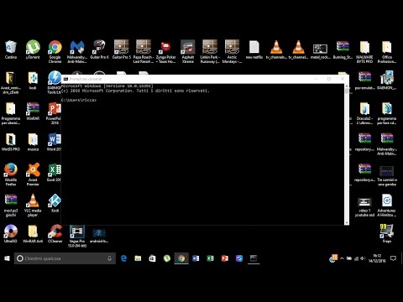Image resolution: width=403 pixels, height=302 pixels.
Task: Open the CCleaner desktop shortcut
Action: (55, 233)
